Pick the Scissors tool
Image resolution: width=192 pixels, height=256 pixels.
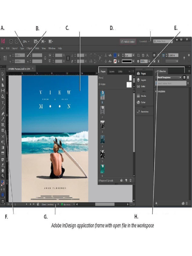pyautogui.click(x=3, y=136)
